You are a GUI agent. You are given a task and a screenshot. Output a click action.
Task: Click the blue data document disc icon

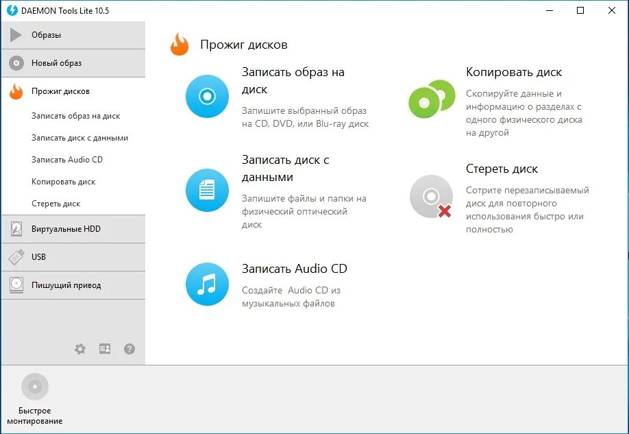tap(207, 190)
